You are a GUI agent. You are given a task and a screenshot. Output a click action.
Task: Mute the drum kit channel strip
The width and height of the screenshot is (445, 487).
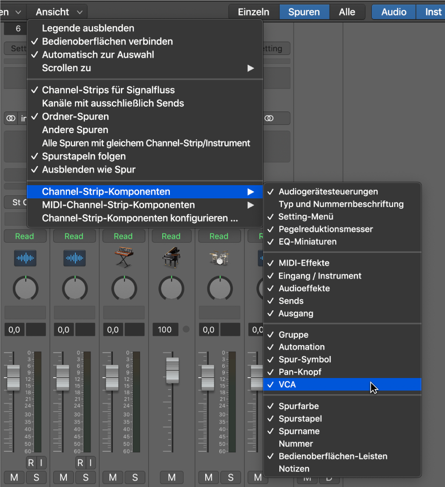(x=209, y=477)
